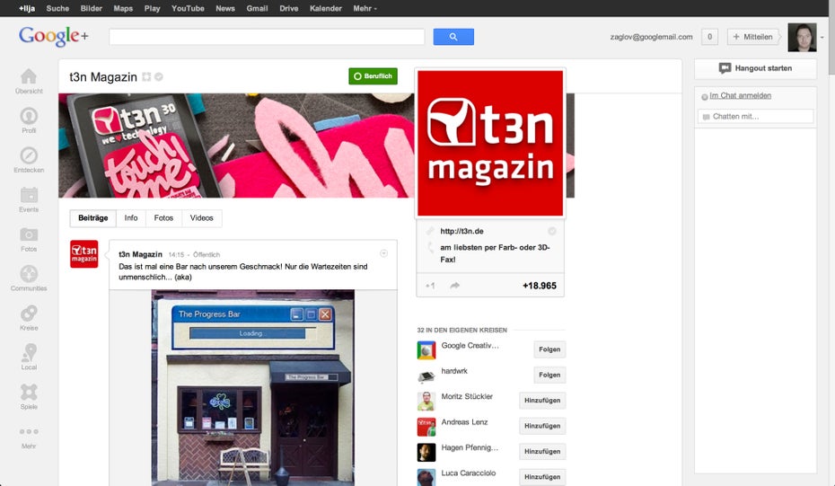Click the Im Chat anmelden link

(x=740, y=95)
